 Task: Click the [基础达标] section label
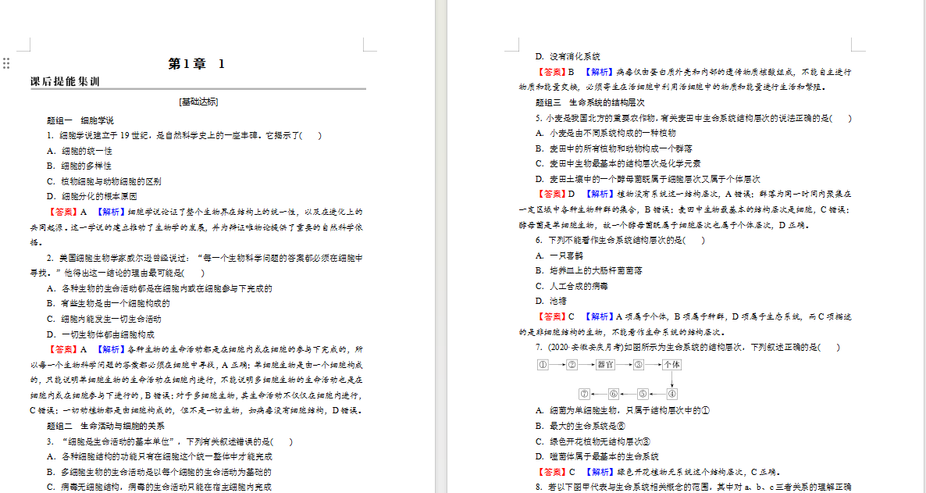(x=198, y=102)
